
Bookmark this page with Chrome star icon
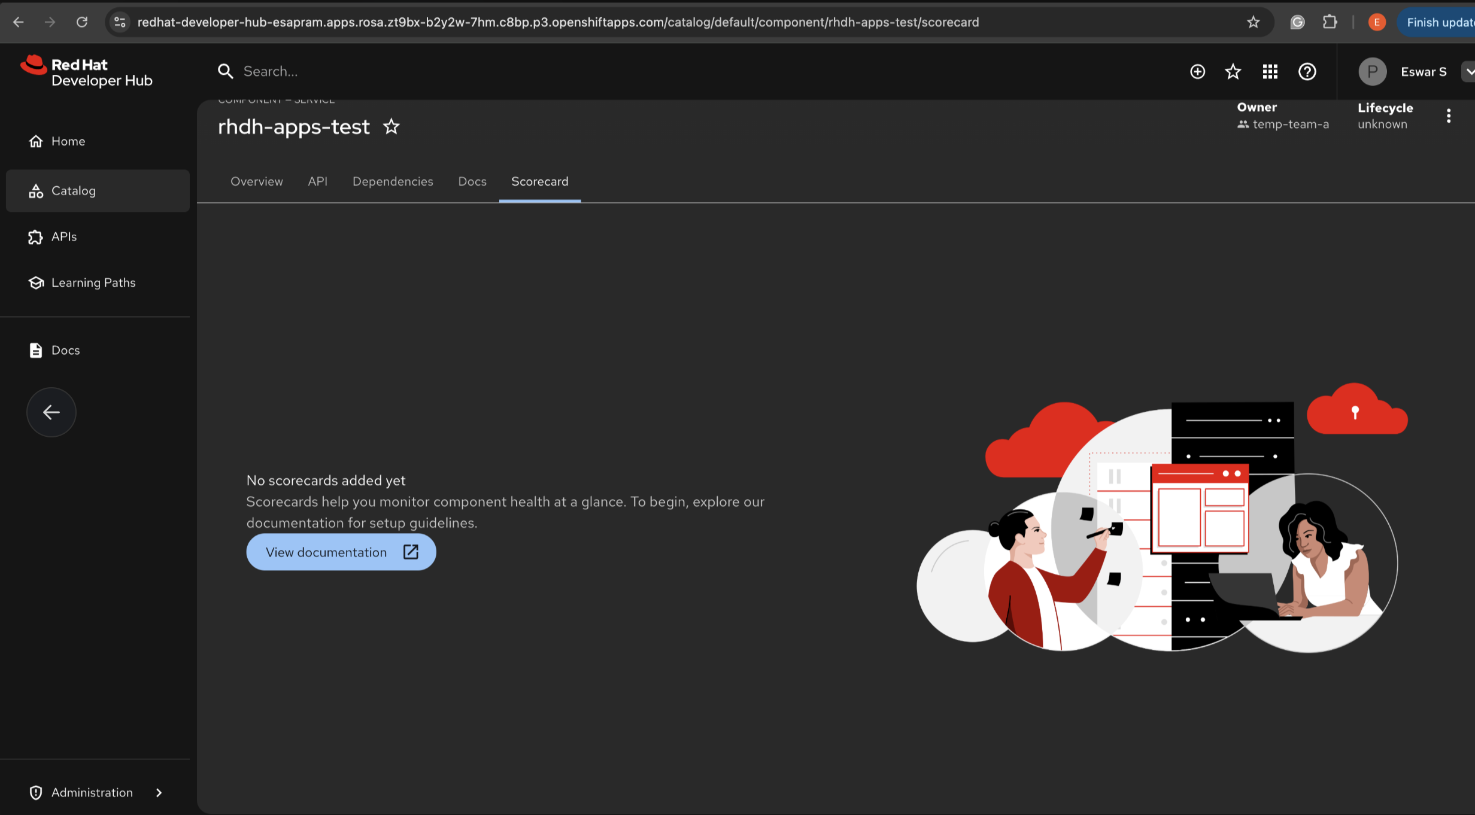[x=1253, y=23]
